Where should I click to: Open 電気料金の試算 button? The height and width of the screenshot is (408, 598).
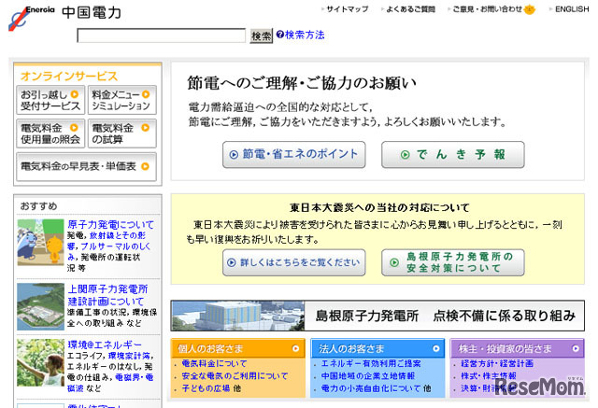pos(122,134)
